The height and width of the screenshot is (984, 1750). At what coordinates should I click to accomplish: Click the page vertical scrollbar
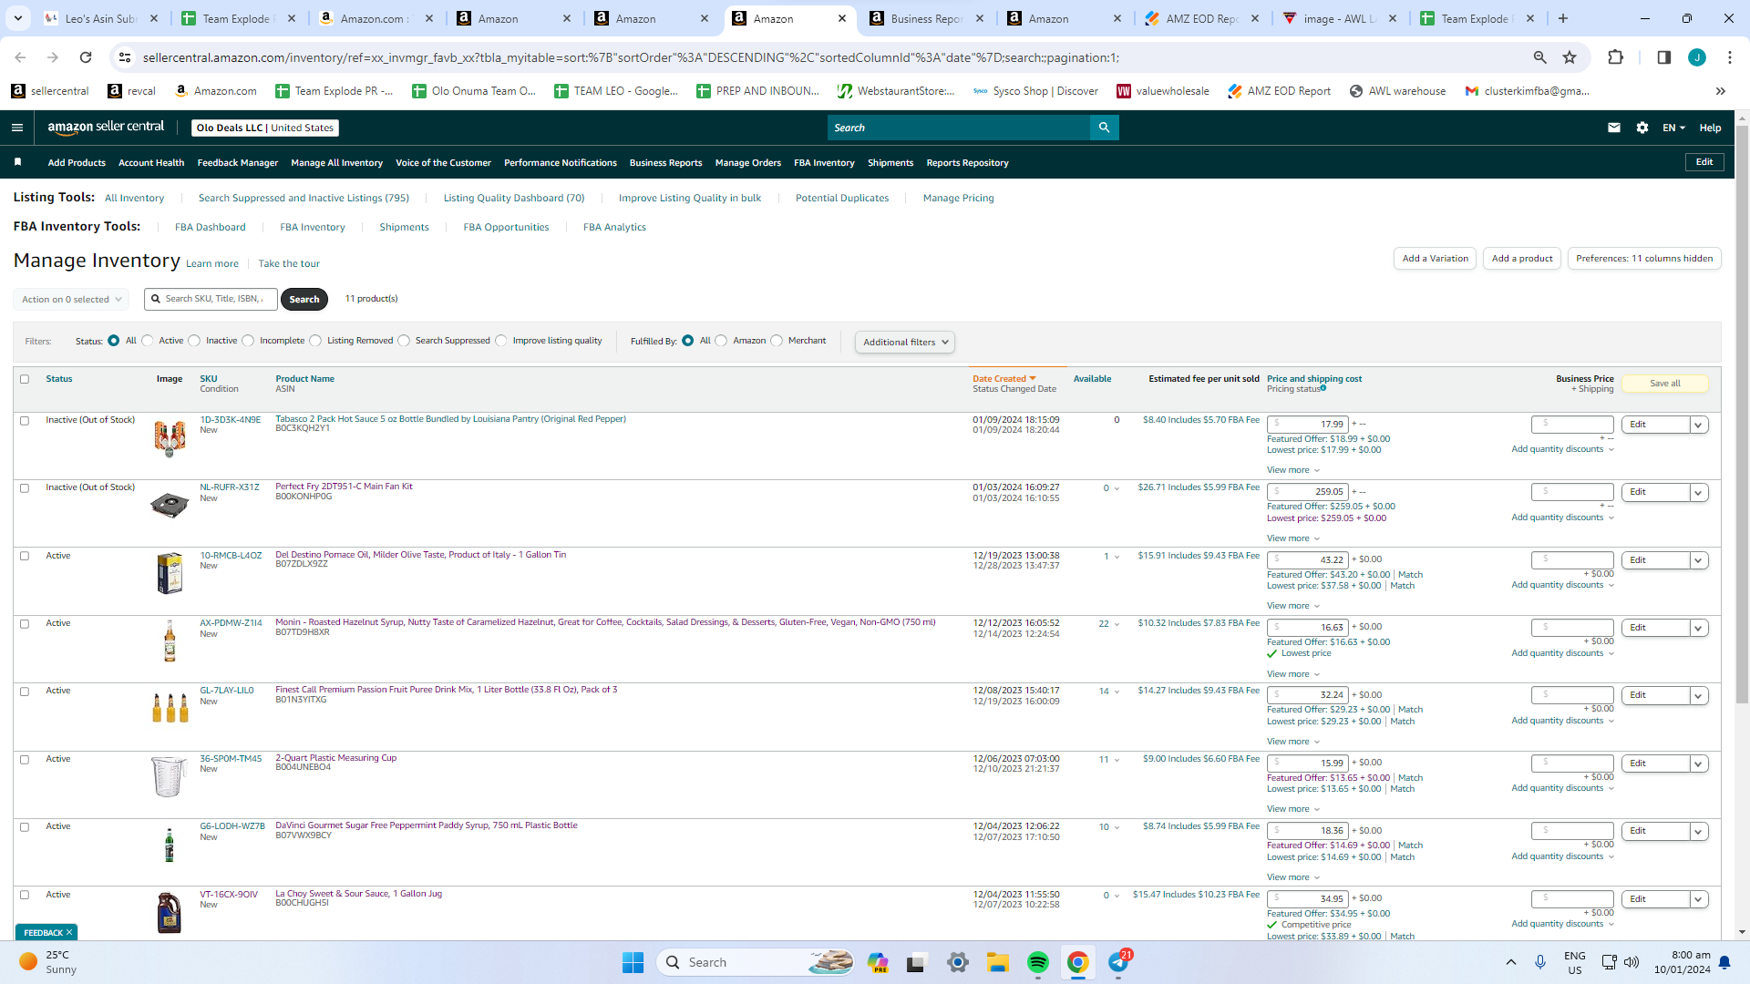coord(1742,415)
